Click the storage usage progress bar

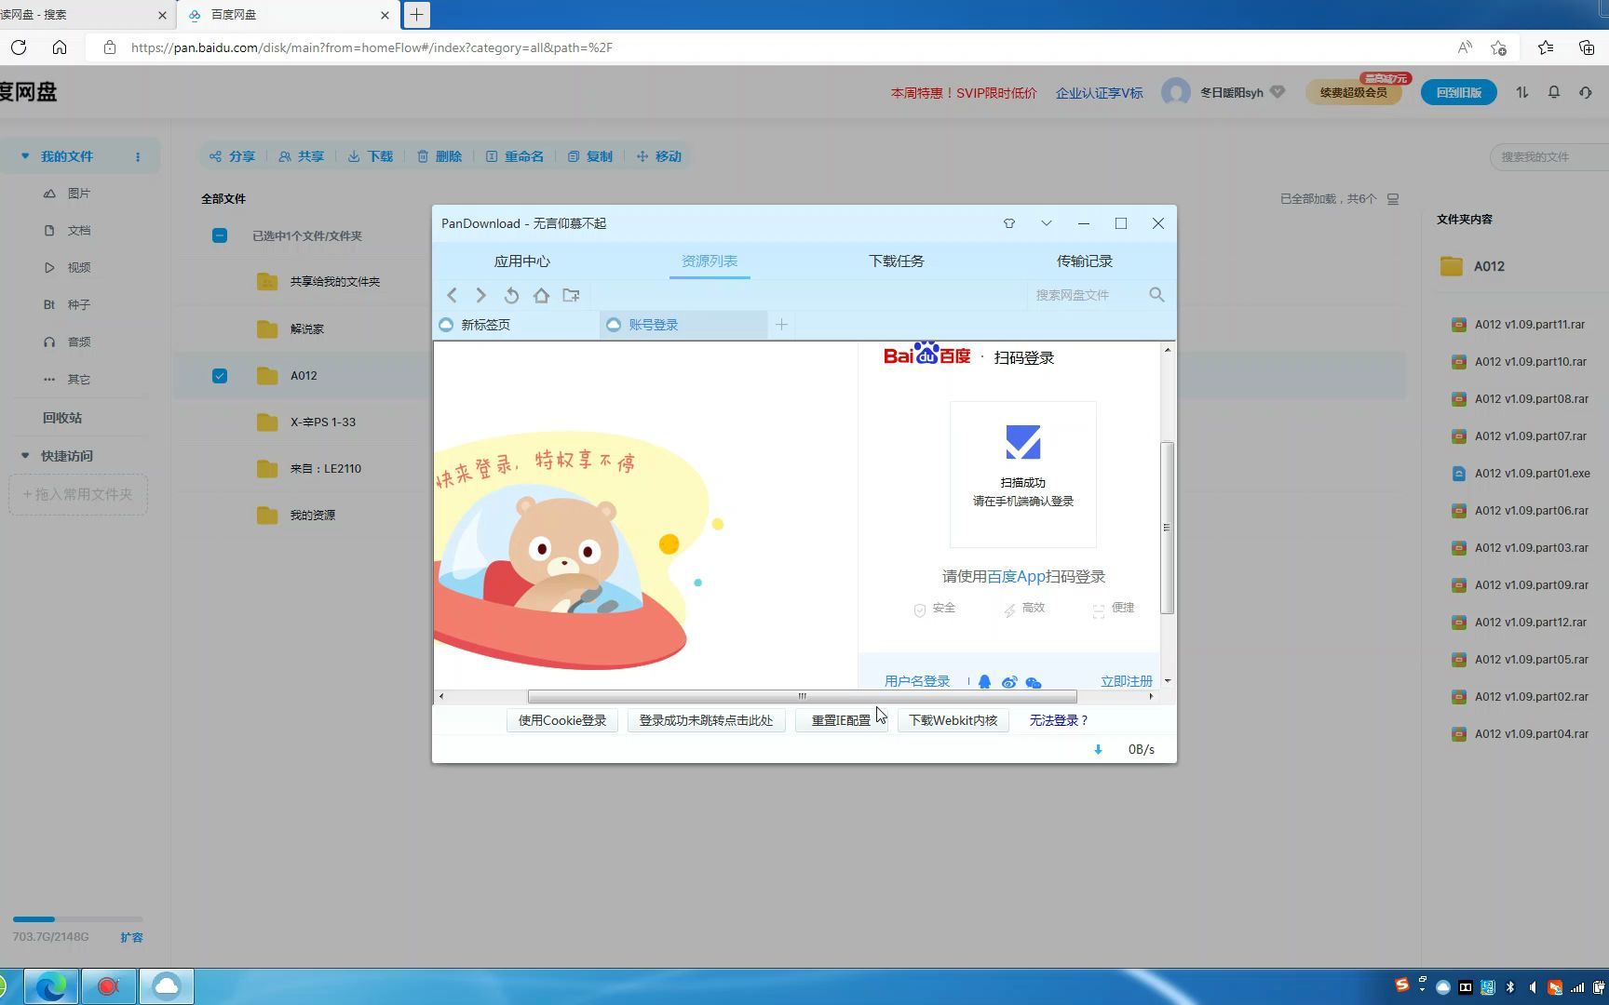tap(78, 919)
